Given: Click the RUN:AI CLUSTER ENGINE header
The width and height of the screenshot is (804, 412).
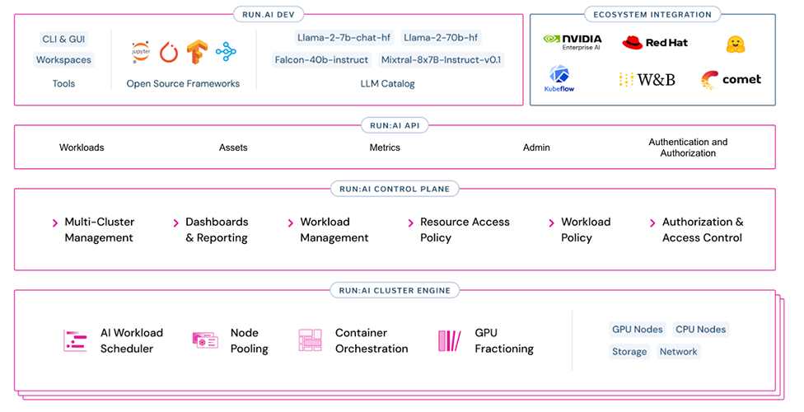Looking at the screenshot, I should (395, 290).
